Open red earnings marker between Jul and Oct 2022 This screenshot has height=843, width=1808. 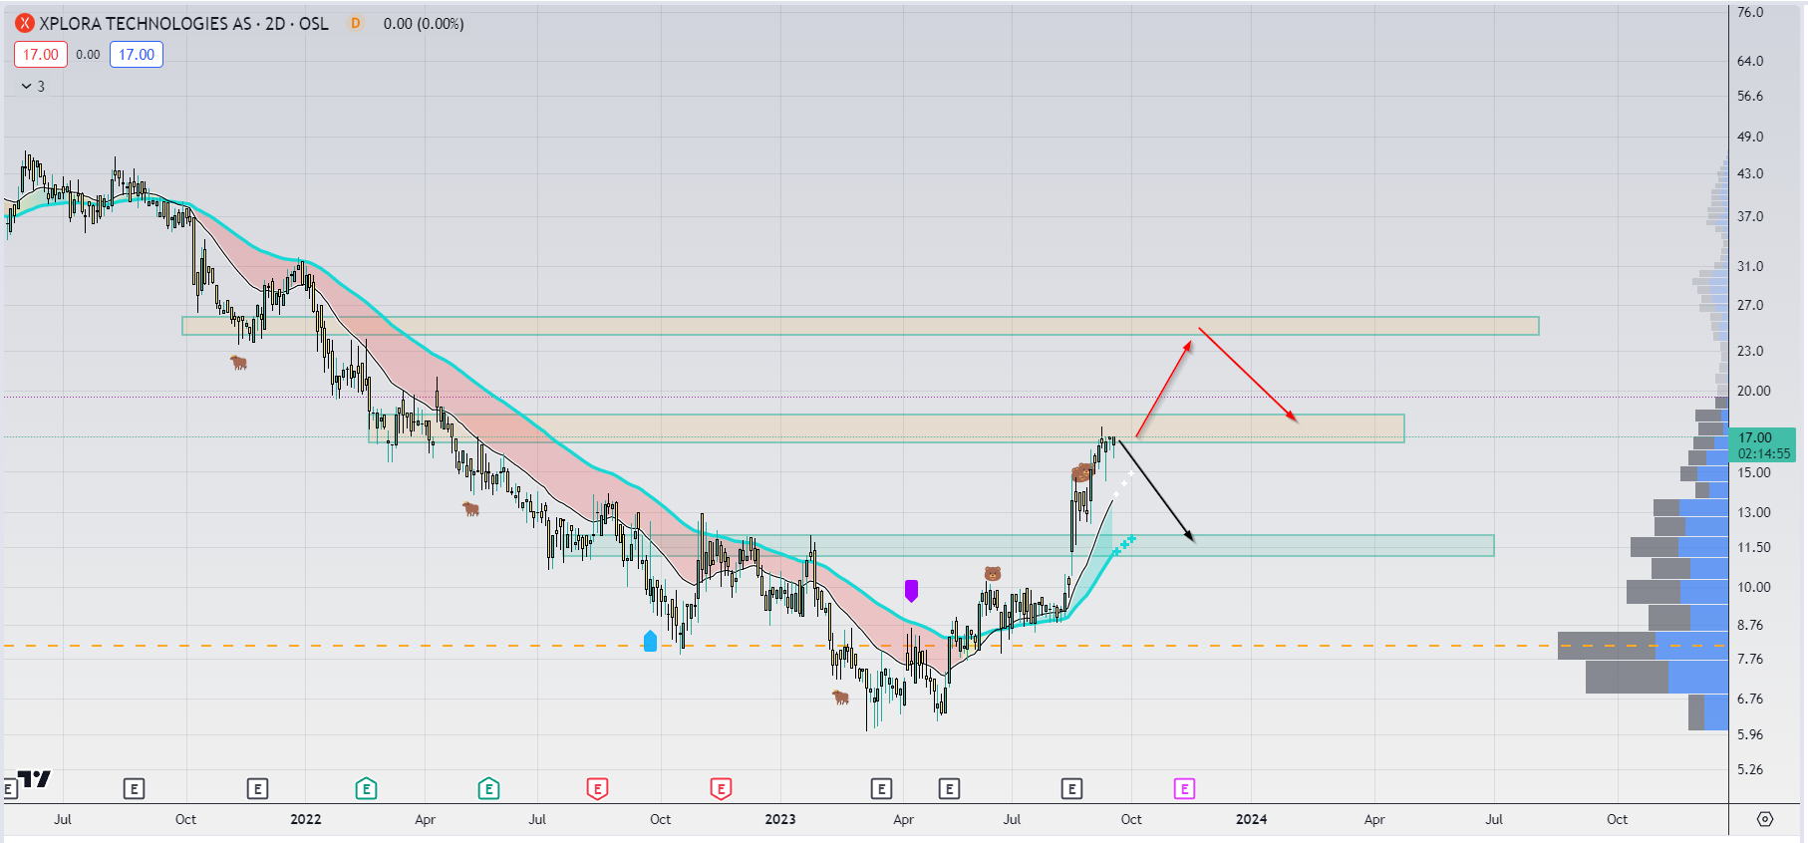(x=597, y=789)
